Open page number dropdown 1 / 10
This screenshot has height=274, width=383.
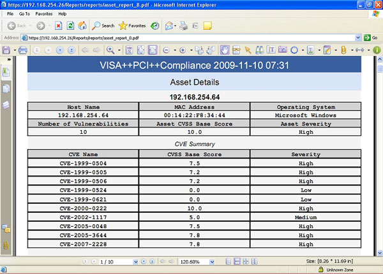click(x=135, y=262)
